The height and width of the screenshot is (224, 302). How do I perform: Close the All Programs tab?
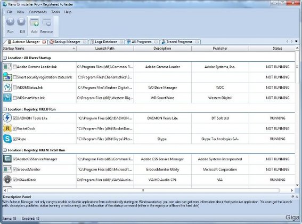[x=156, y=42]
